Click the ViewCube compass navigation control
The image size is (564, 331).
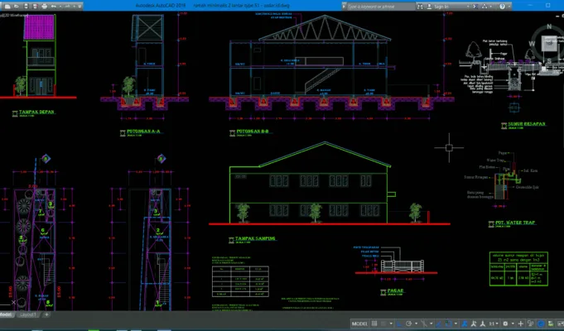coord(548,44)
